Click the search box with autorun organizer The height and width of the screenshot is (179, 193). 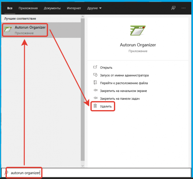[96, 173]
